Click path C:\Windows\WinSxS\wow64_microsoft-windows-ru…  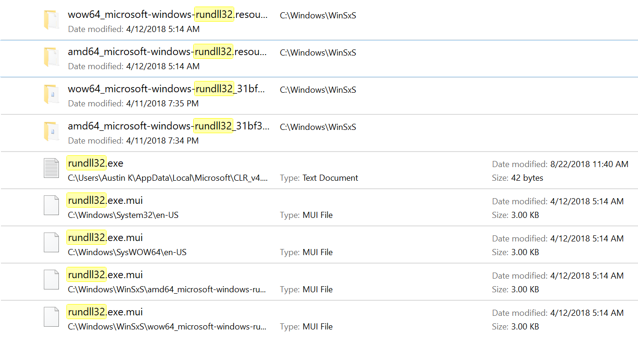(x=167, y=327)
